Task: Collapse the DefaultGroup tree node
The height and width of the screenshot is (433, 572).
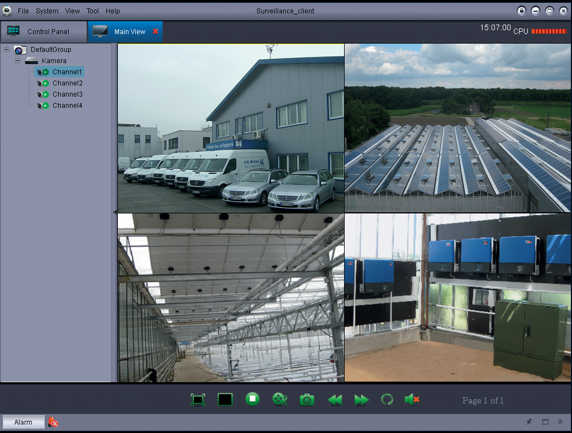Action: [6, 50]
